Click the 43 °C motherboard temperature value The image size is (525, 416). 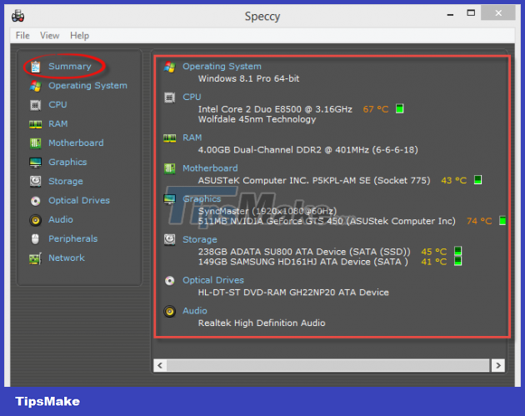(x=453, y=181)
